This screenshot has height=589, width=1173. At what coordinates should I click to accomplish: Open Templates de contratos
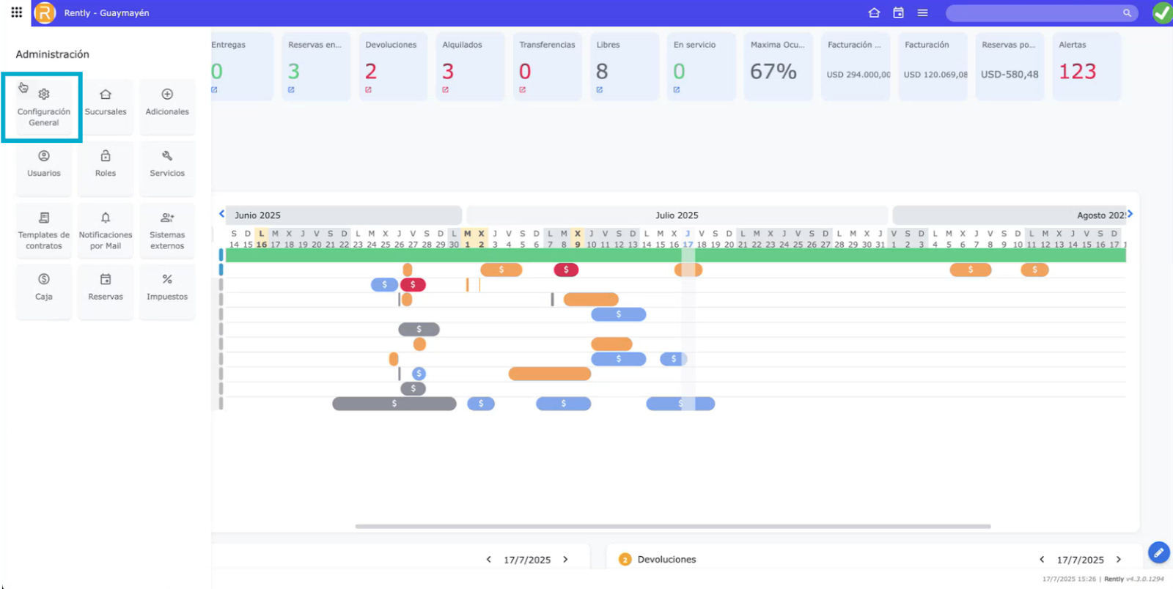(44, 230)
